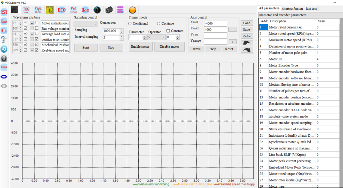The height and width of the screenshot is (188, 343).
Task: Open the JOG run toolbar icon
Action: pos(26,10)
